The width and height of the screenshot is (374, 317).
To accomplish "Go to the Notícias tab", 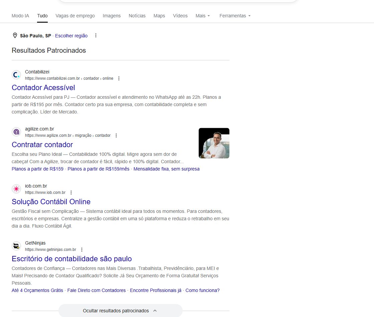I will [x=137, y=16].
